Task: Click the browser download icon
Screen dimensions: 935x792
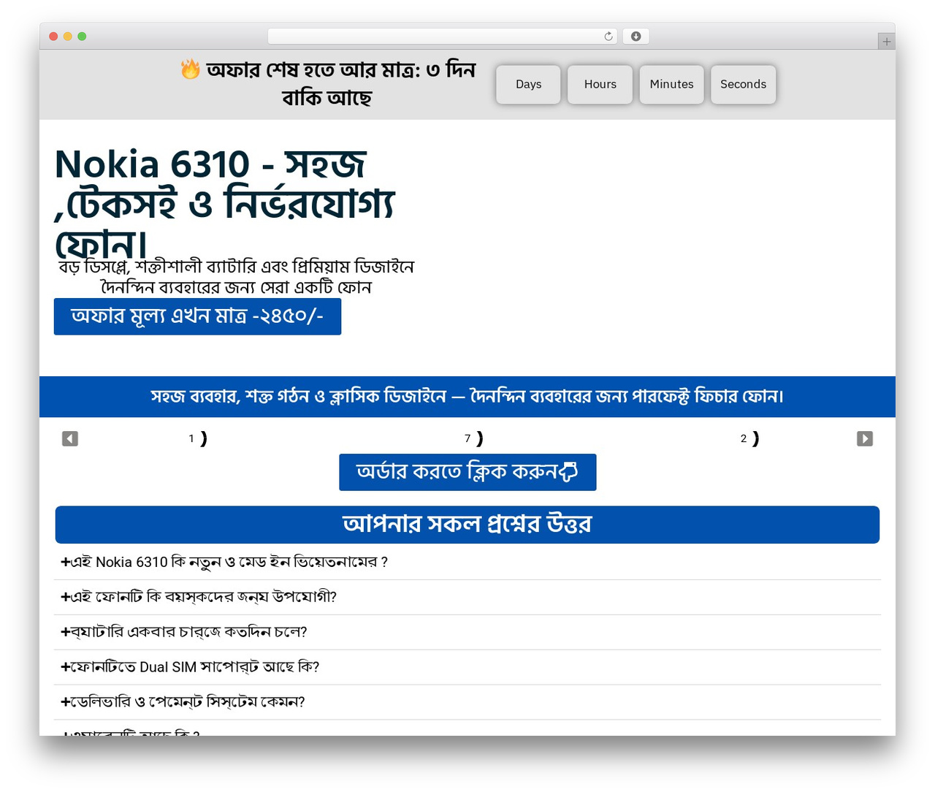Action: [636, 37]
